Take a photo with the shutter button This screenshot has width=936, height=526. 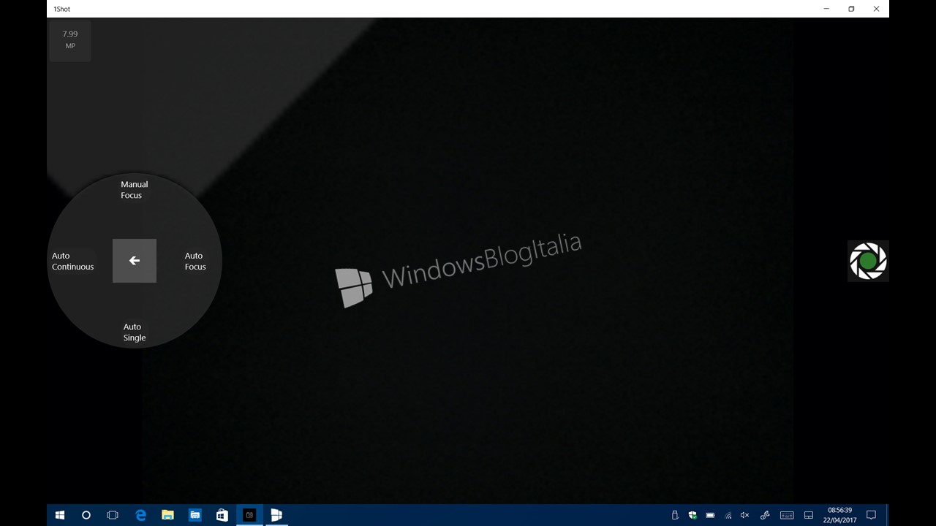(x=868, y=261)
